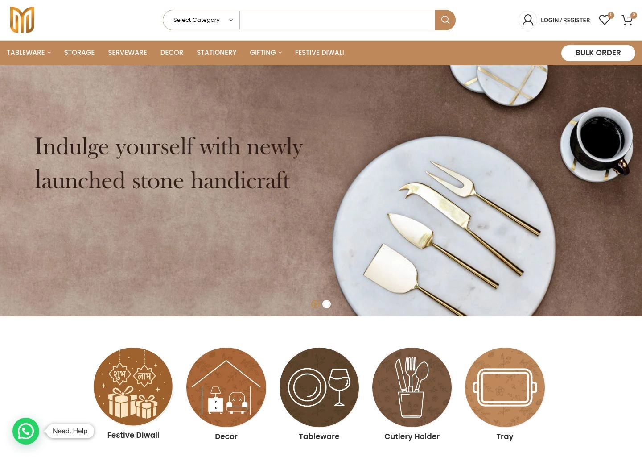Expand the Tableware menu
The image size is (642, 457).
(29, 53)
